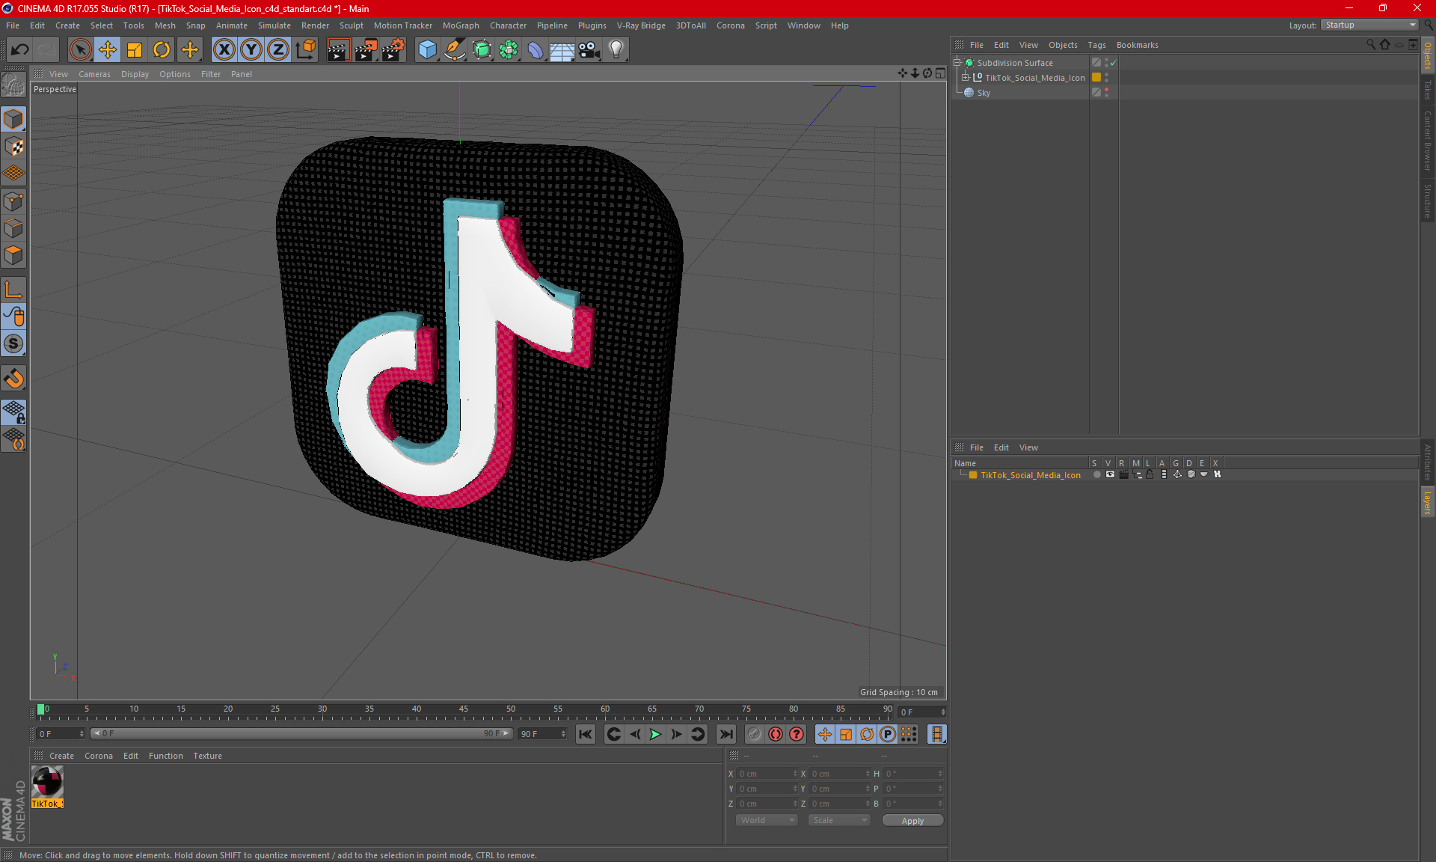Select the Live Selection tool
Screen dimensions: 1436x862
tap(80, 50)
